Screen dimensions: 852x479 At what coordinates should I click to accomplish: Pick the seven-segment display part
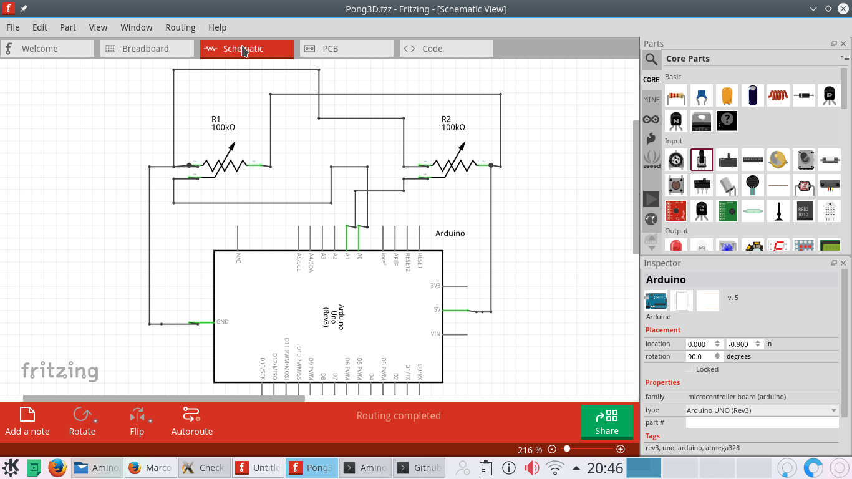778,246
